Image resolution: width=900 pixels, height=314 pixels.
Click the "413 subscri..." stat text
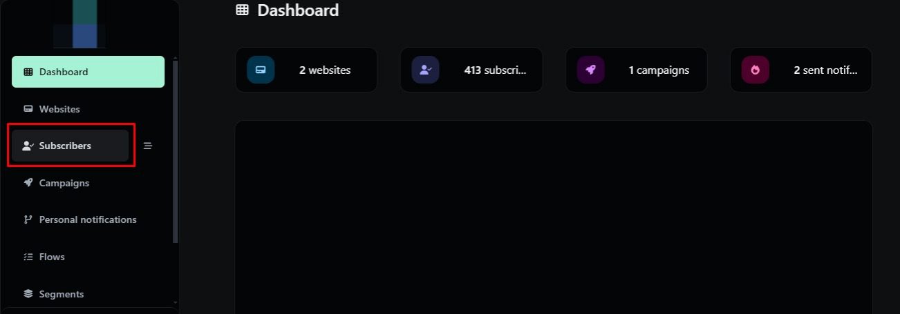pos(495,70)
